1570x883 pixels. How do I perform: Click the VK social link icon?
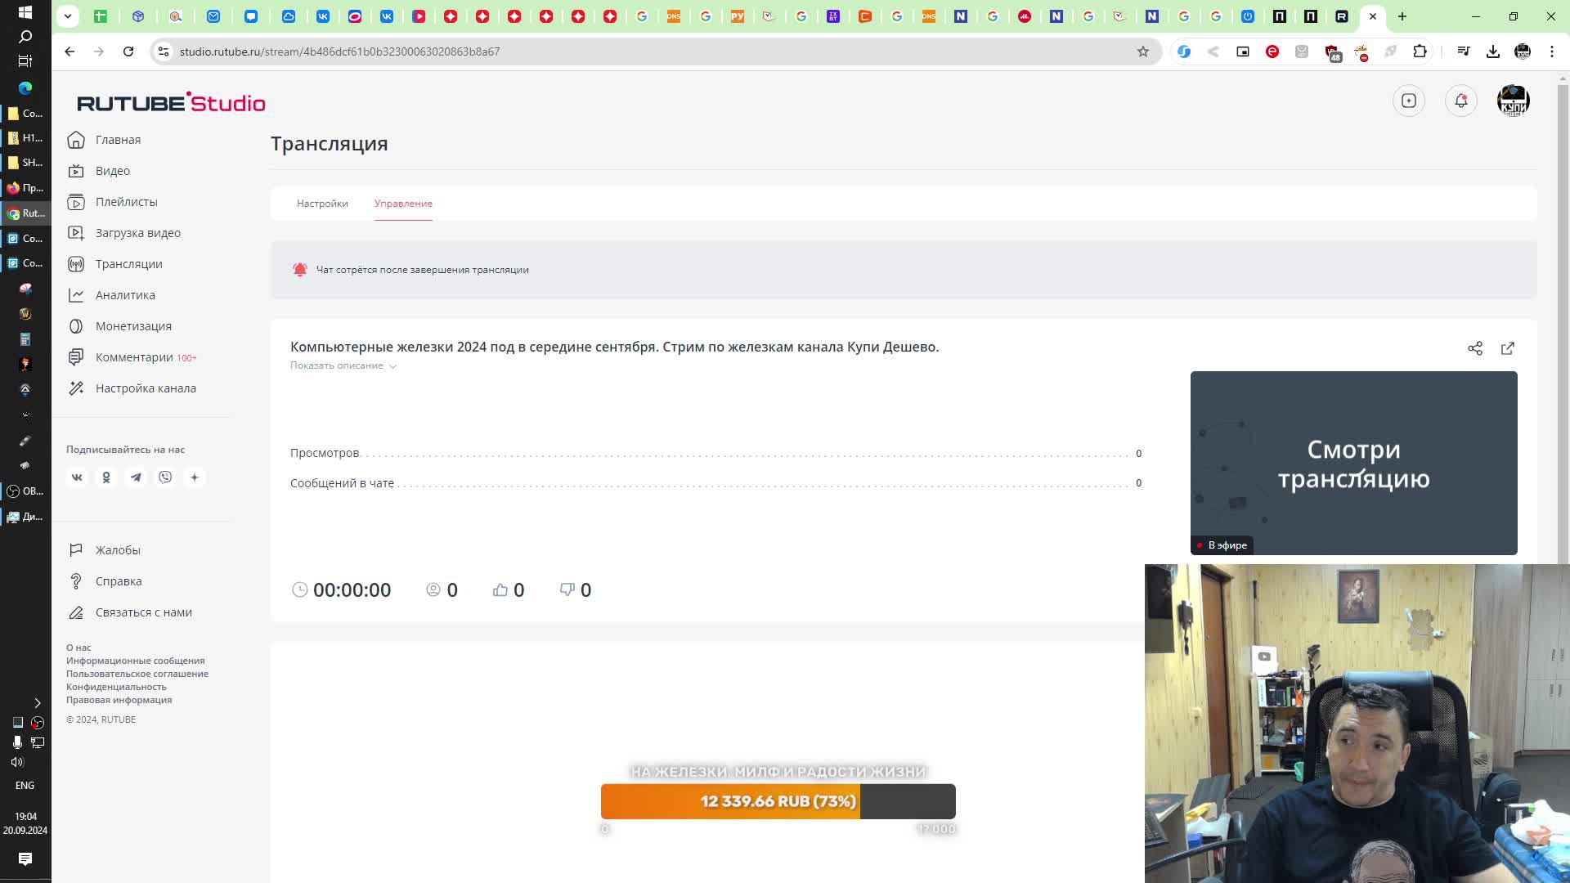click(x=77, y=477)
